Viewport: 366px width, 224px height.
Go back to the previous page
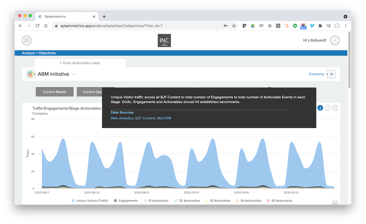pyautogui.click(x=20, y=26)
